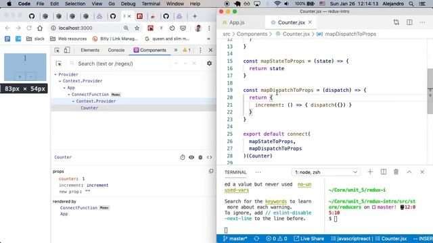Open macOS Spotlight search icon
Viewport: 433px width, 243px height.
click(411, 4)
